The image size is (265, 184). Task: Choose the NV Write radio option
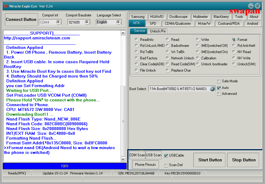pyautogui.click(x=234, y=58)
